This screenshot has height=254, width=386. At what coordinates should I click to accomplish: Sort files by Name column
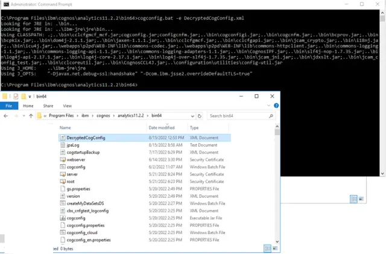tap(65, 128)
